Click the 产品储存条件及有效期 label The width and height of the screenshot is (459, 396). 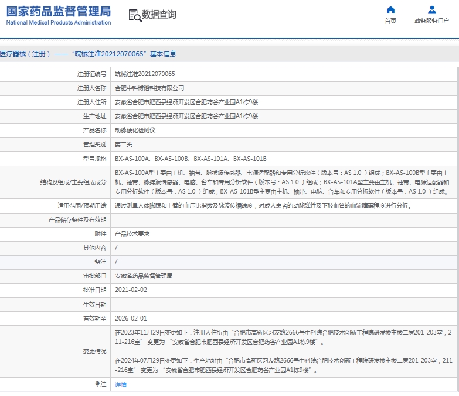tap(77, 219)
